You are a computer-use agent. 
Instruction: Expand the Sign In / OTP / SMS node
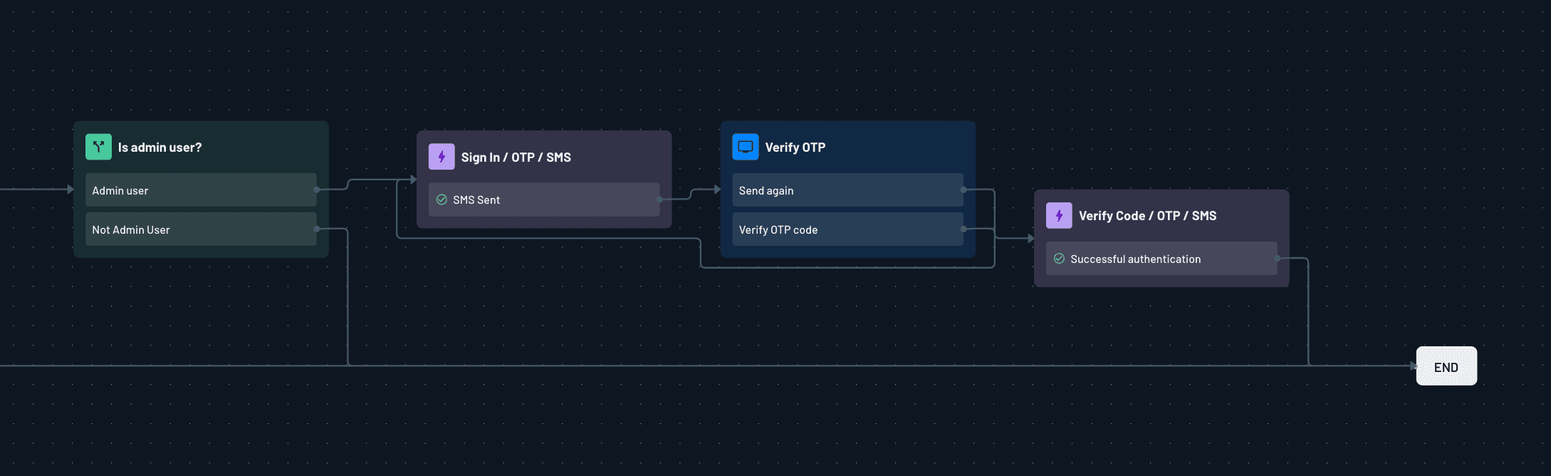click(x=516, y=157)
